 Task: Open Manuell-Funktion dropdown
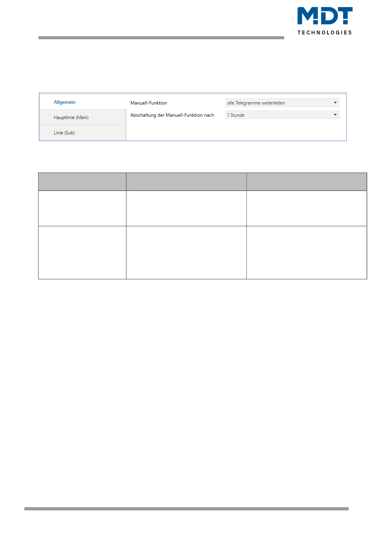point(282,103)
